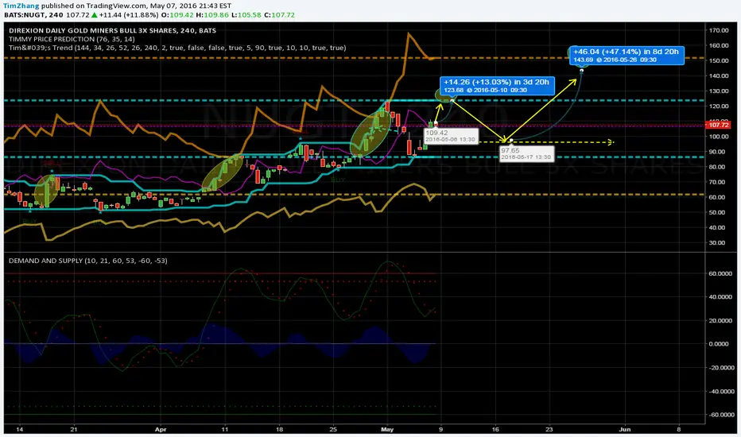Click 120.00 on the price axis
This screenshot has height=437, width=741.
718,106
